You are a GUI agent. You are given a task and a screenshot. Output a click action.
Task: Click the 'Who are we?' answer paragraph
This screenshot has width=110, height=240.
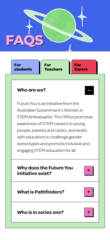(55, 127)
